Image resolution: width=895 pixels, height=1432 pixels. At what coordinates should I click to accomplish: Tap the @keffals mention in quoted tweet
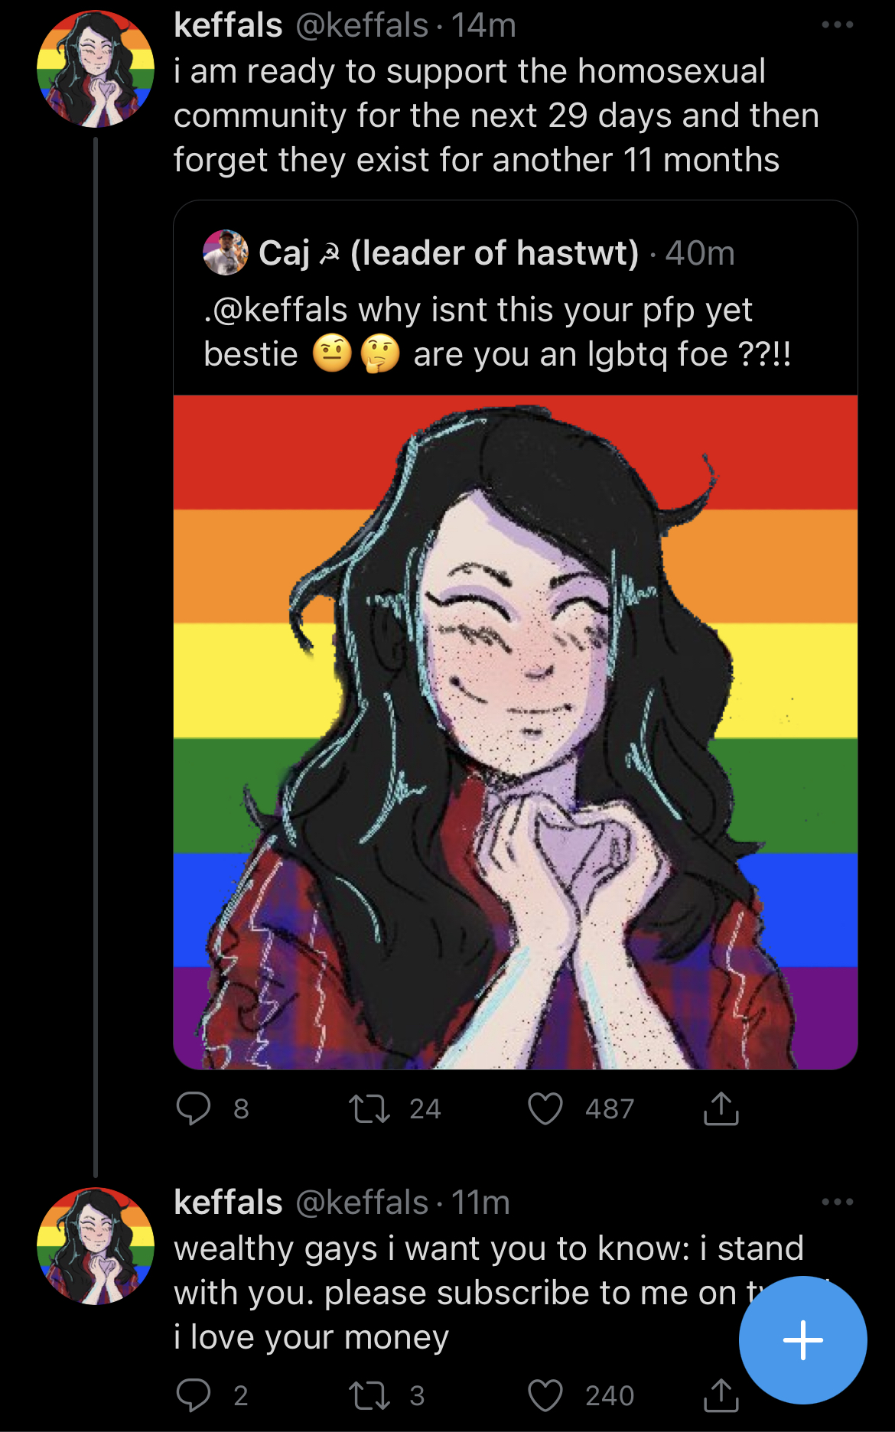278,310
